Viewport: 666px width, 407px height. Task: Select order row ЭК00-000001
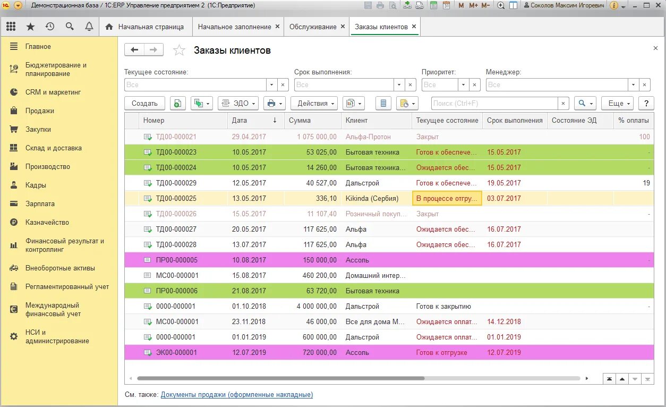click(389, 352)
